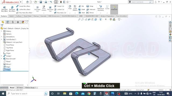Open the Hole Wizard dropdown arrow
This screenshot has height=96, width=172.
[x=44, y=13]
